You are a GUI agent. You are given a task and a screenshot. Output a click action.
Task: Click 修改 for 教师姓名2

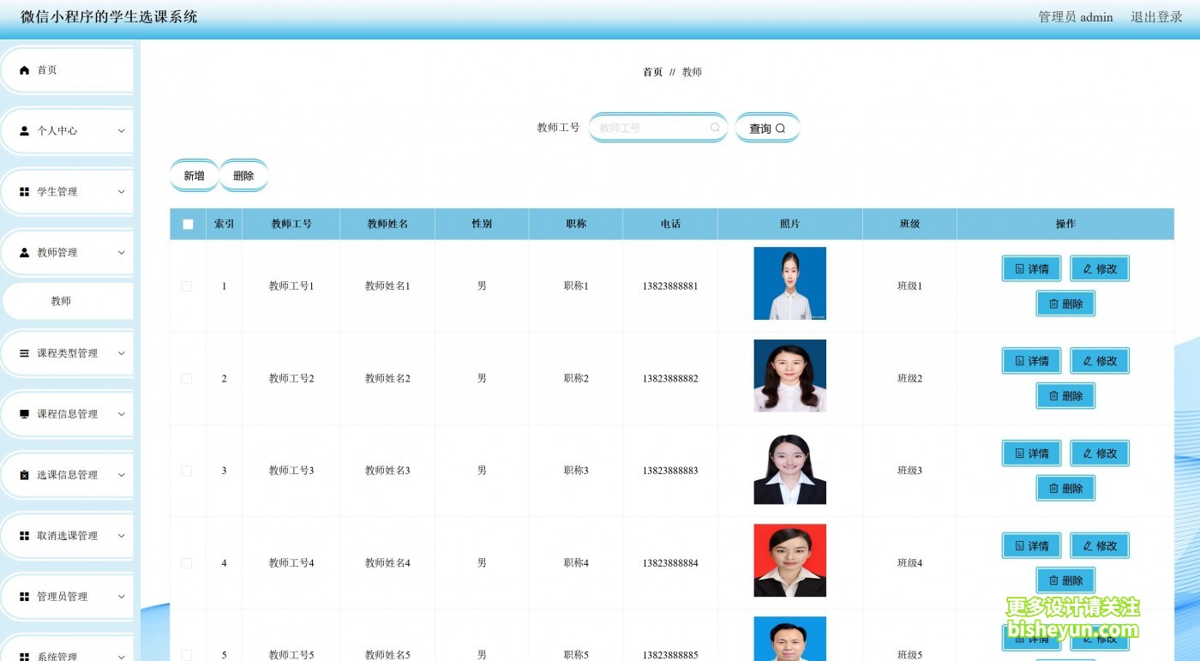(1100, 361)
